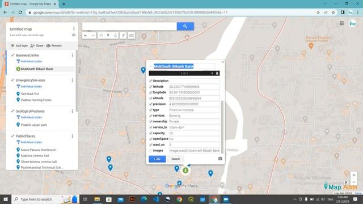The width and height of the screenshot is (363, 204).
Task: Select the measure distances ruler tool
Action: click(131, 35)
